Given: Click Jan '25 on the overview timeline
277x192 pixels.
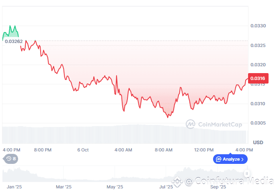Looking at the screenshot, I should click(x=14, y=187).
